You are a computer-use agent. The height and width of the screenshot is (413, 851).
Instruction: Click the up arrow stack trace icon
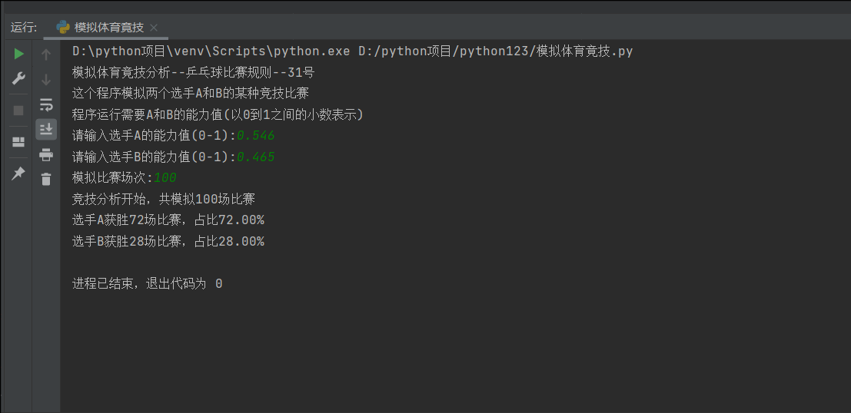46,55
